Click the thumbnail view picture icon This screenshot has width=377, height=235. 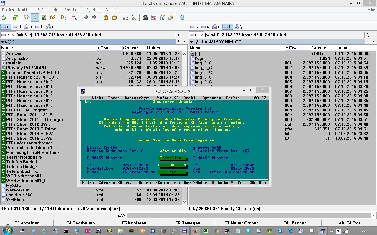click(x=44, y=17)
